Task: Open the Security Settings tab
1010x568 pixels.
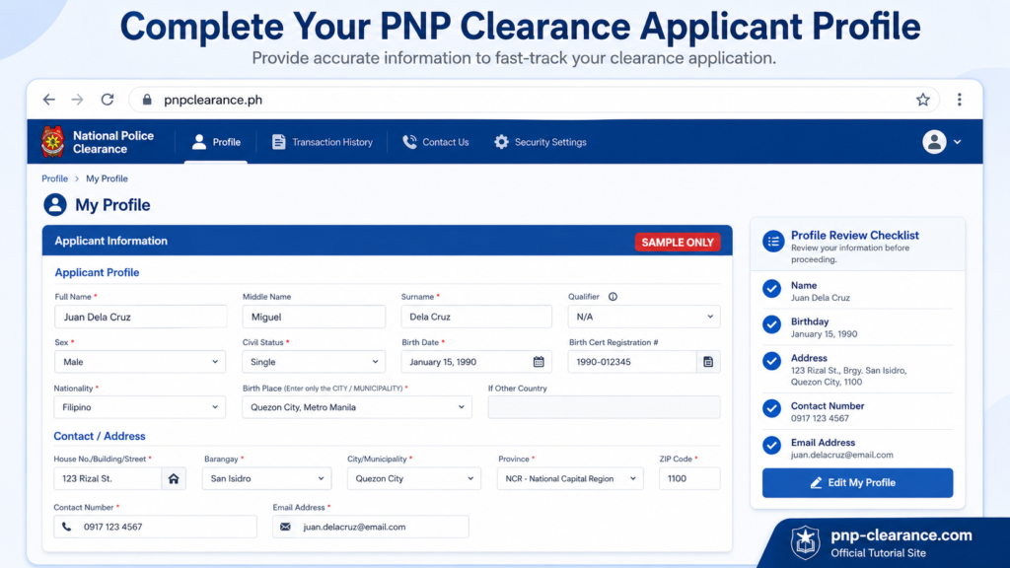Action: (x=541, y=142)
